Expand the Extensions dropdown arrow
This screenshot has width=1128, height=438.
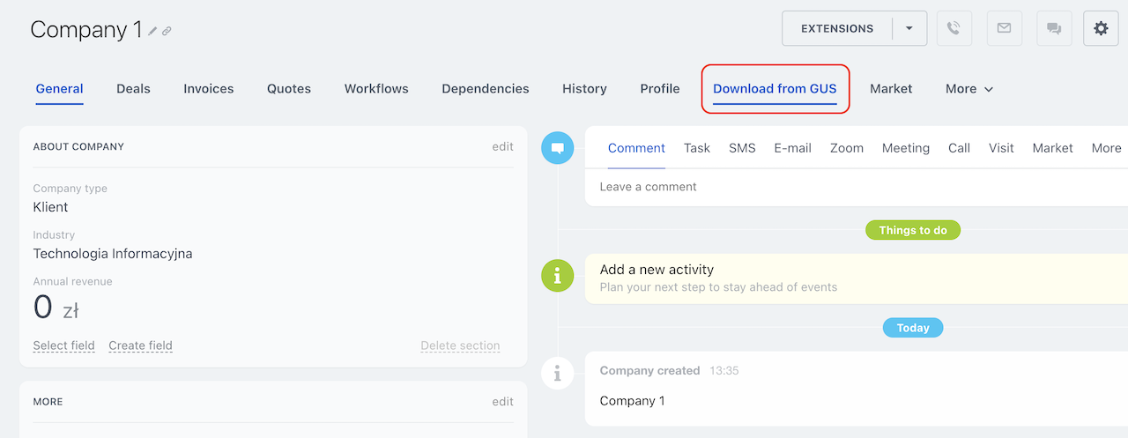tap(909, 28)
